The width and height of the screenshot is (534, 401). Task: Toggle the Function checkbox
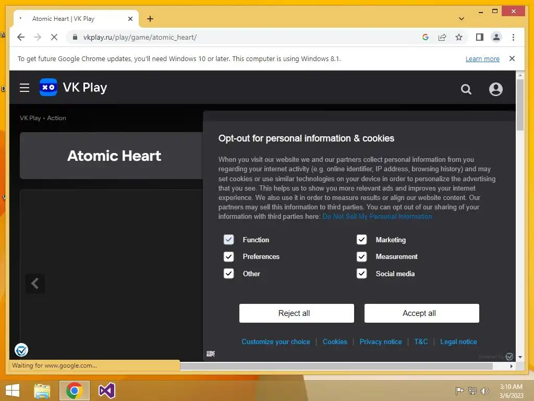(x=228, y=240)
